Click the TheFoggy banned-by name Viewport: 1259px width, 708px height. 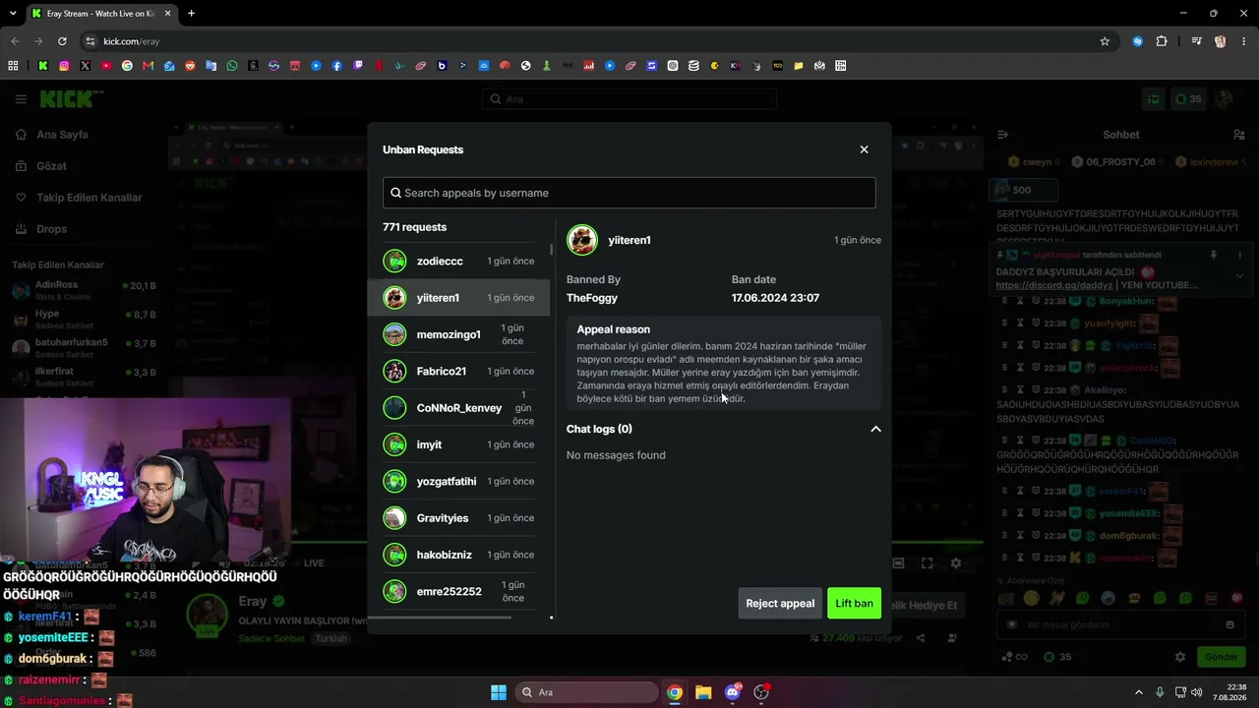592,298
